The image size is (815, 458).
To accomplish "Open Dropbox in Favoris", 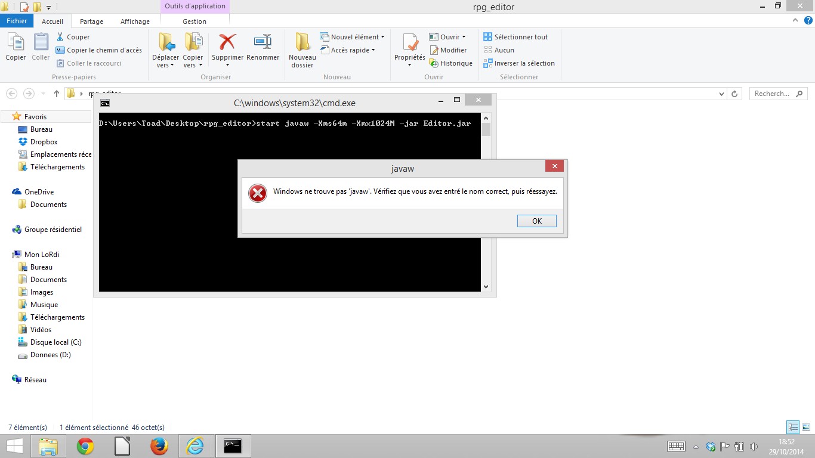I will tap(38, 142).
